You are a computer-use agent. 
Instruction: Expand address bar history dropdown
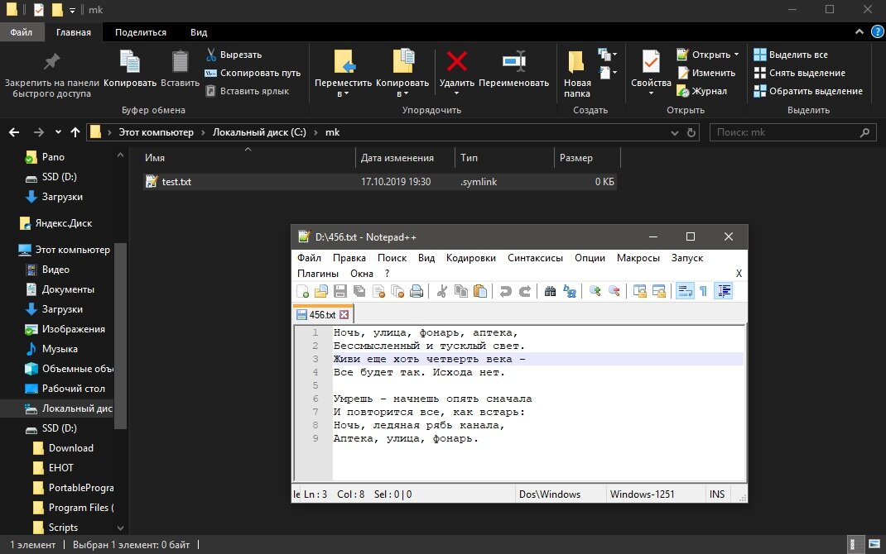click(675, 132)
